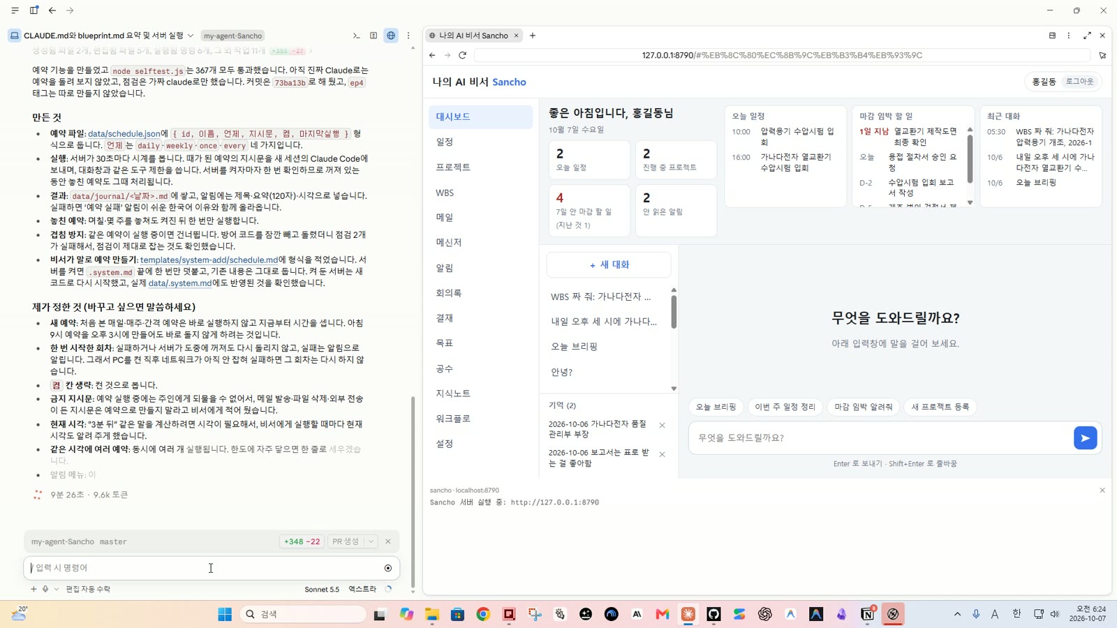1117x628 pixels.
Task: Open Chrome from the taskbar
Action: pyautogui.click(x=483, y=614)
